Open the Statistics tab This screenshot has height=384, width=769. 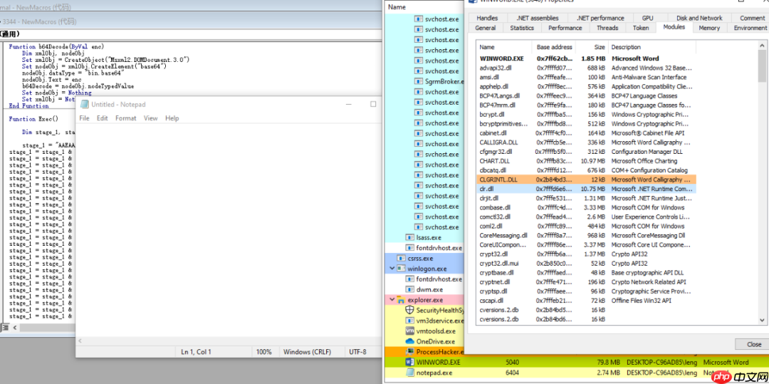pos(522,28)
